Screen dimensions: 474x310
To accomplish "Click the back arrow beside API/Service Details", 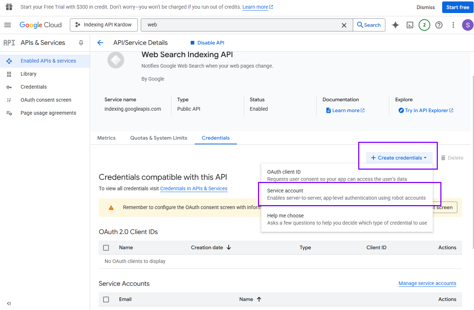I will pyautogui.click(x=100, y=43).
